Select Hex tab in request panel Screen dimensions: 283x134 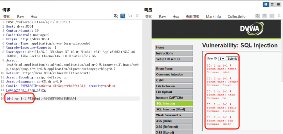tap(34, 17)
